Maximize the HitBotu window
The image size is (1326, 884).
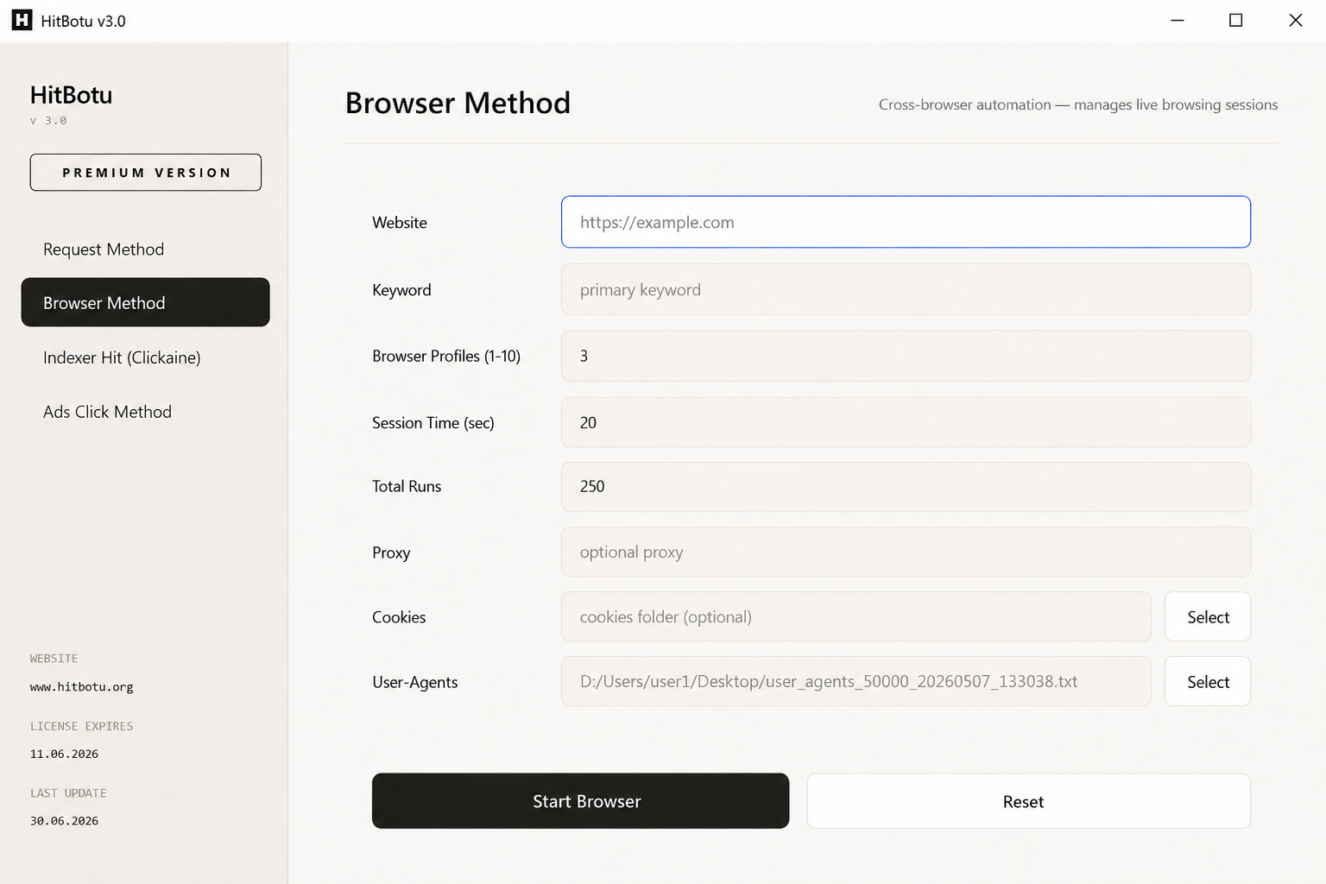pos(1236,21)
